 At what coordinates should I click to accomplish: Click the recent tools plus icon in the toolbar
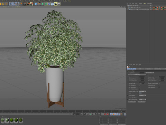[x=7, y=4]
